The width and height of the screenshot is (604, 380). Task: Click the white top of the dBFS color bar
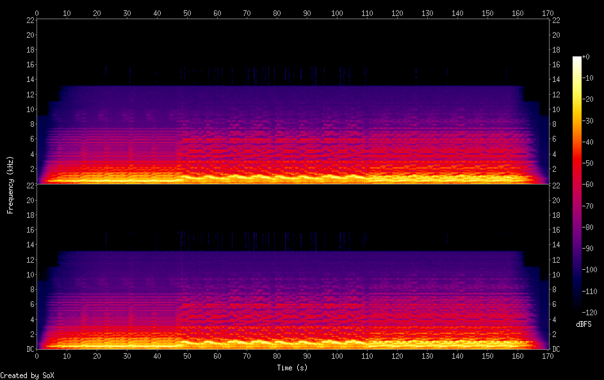[577, 59]
